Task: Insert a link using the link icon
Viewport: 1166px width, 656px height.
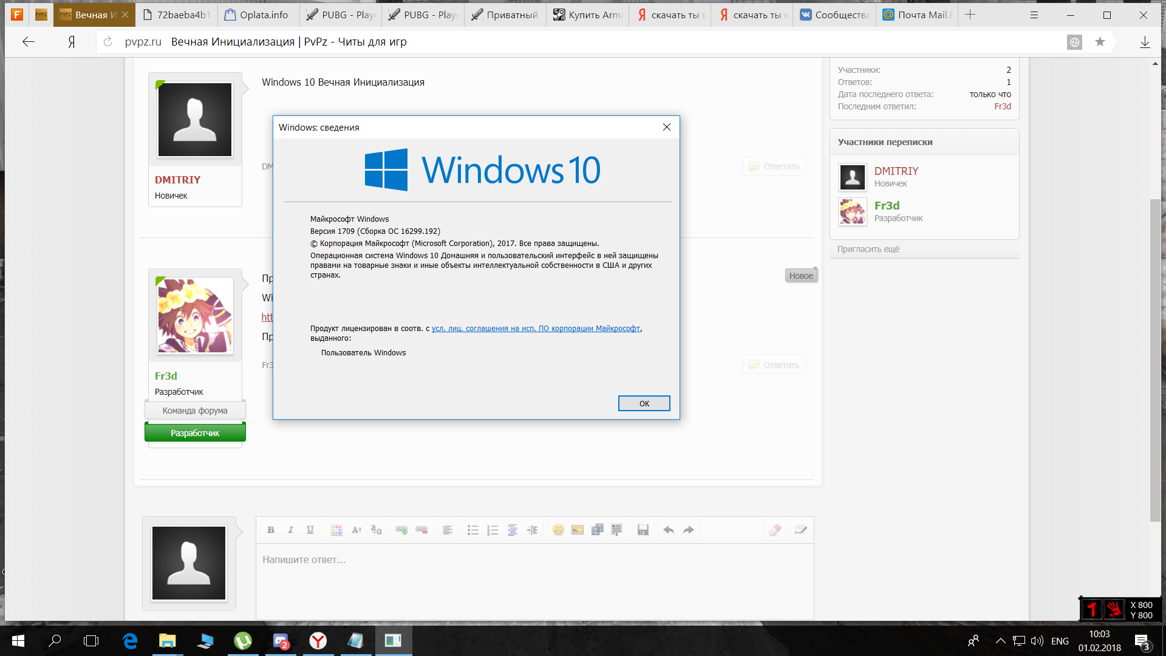Action: tap(401, 530)
